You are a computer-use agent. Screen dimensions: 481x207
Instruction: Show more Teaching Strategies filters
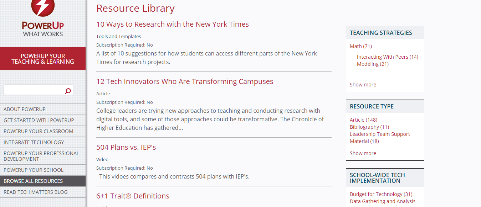click(x=363, y=84)
